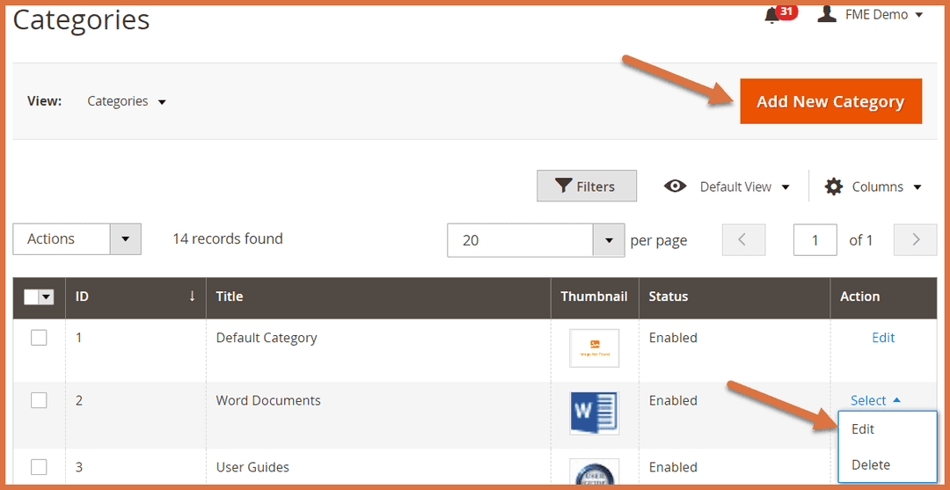Go to the previous page arrow

(743, 240)
